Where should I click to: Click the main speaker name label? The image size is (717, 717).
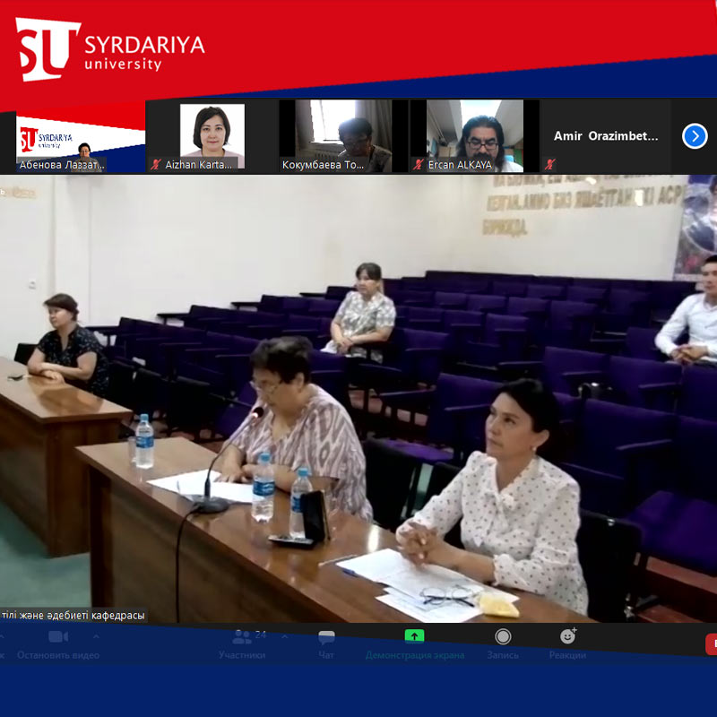(73, 616)
